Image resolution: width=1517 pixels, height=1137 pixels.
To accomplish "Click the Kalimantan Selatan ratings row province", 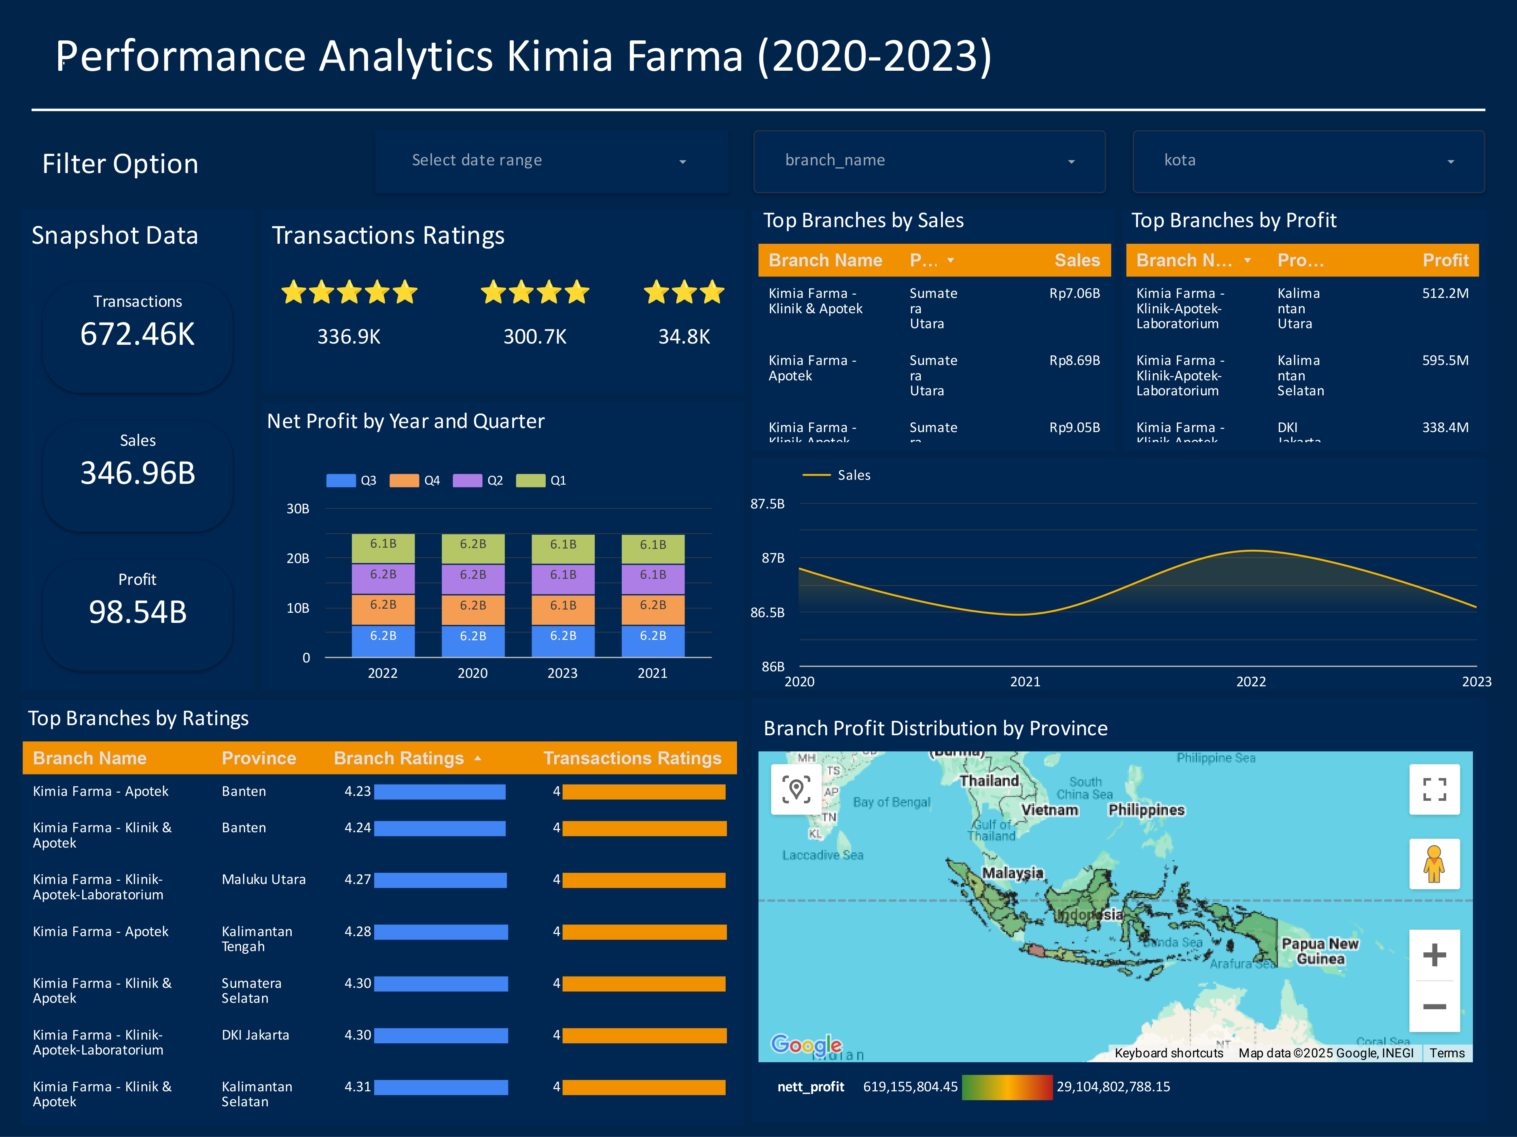I will click(256, 1095).
